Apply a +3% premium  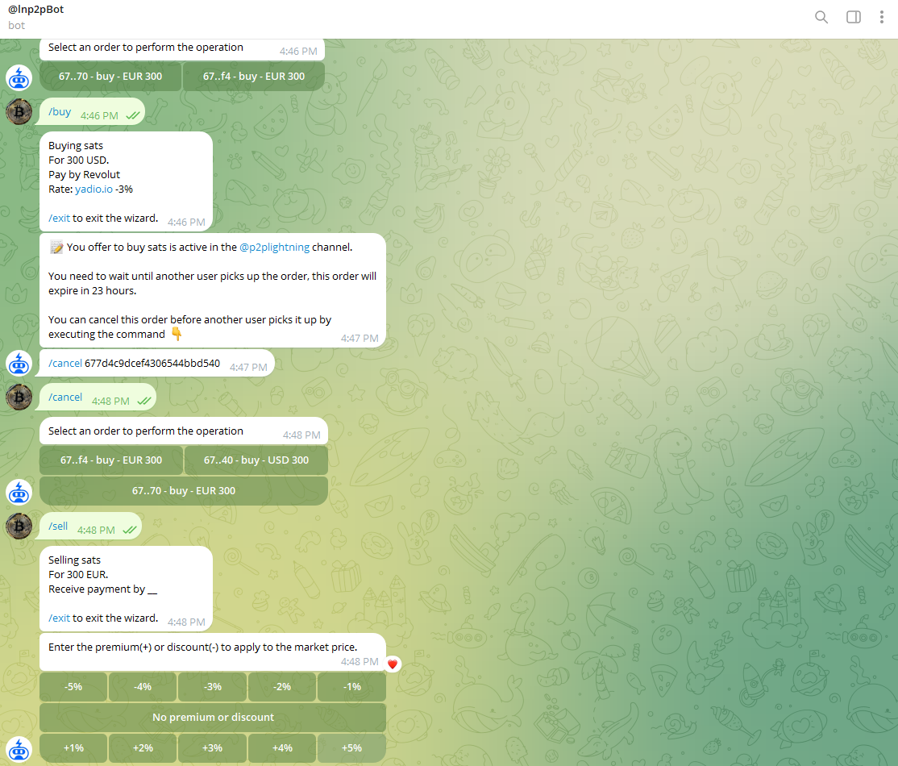(x=213, y=747)
